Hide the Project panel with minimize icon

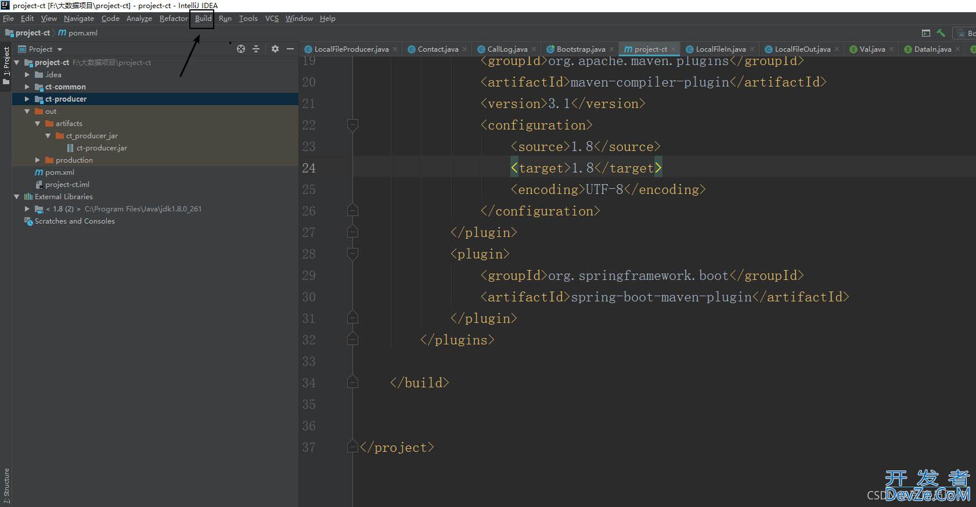290,49
